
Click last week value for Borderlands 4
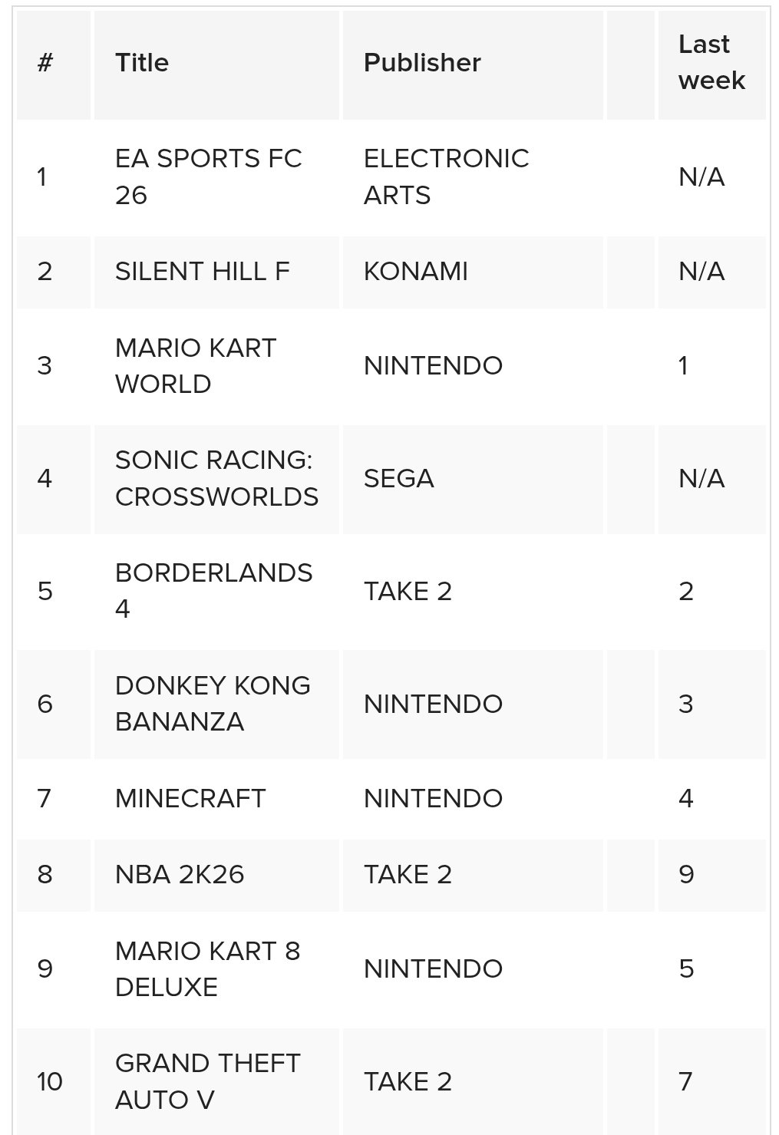(x=686, y=592)
